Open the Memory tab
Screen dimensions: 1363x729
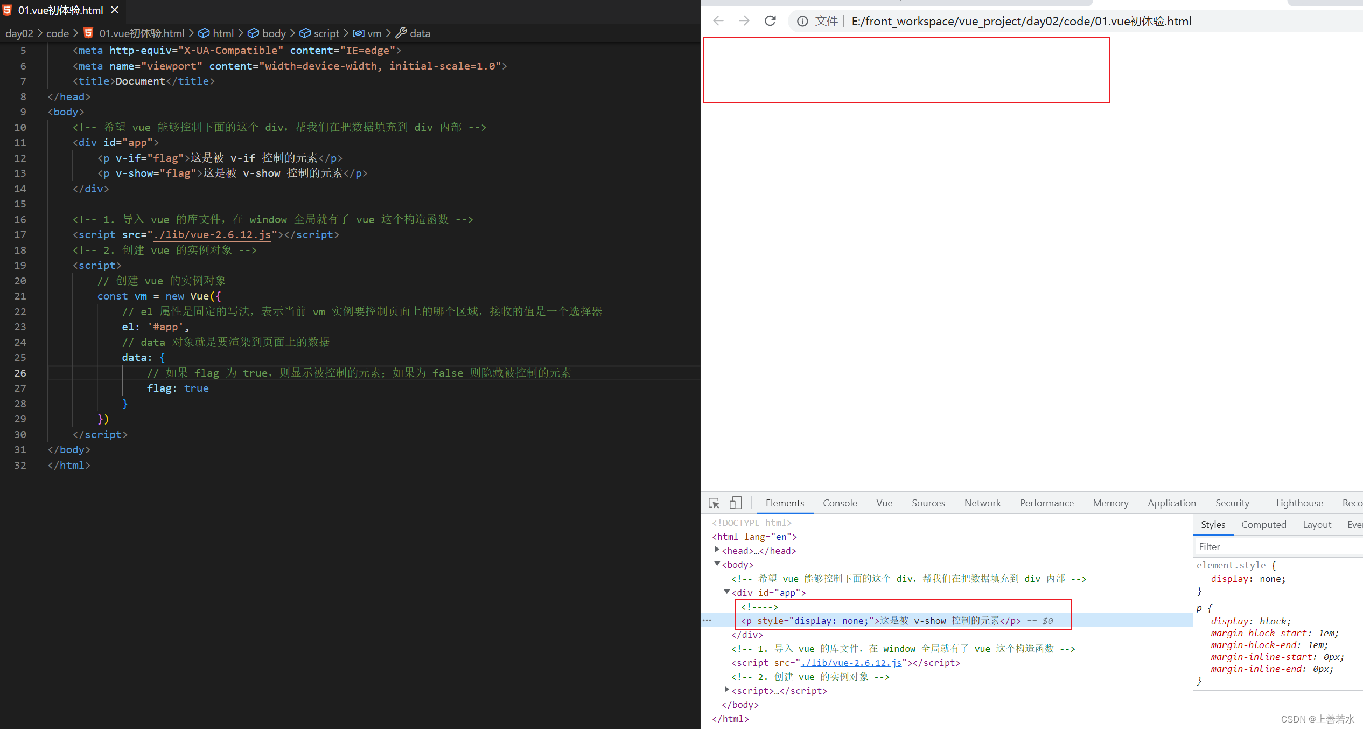[1110, 503]
